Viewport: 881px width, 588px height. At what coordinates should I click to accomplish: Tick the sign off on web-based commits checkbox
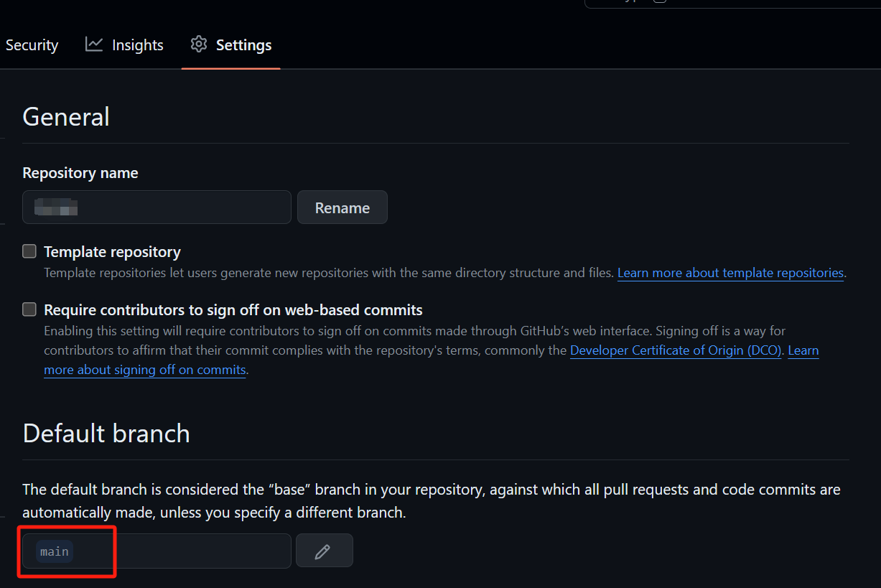tap(29, 309)
